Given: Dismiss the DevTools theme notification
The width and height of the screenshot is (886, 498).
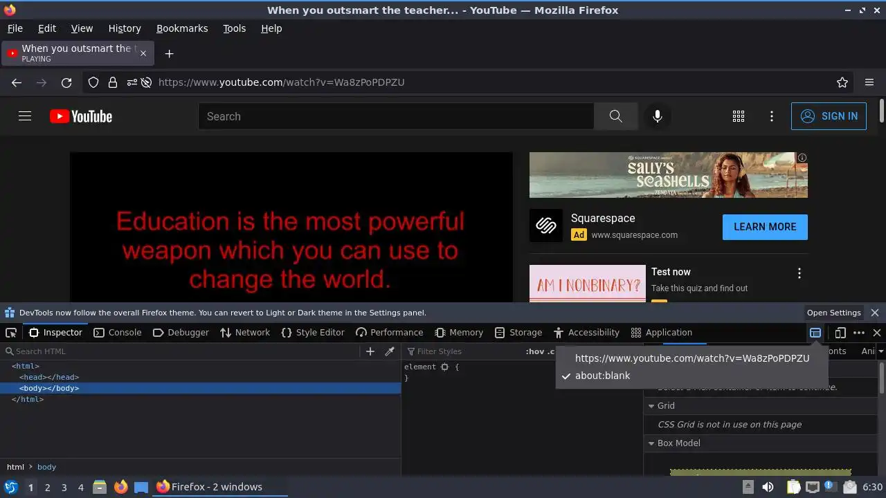Looking at the screenshot, I should [x=875, y=313].
